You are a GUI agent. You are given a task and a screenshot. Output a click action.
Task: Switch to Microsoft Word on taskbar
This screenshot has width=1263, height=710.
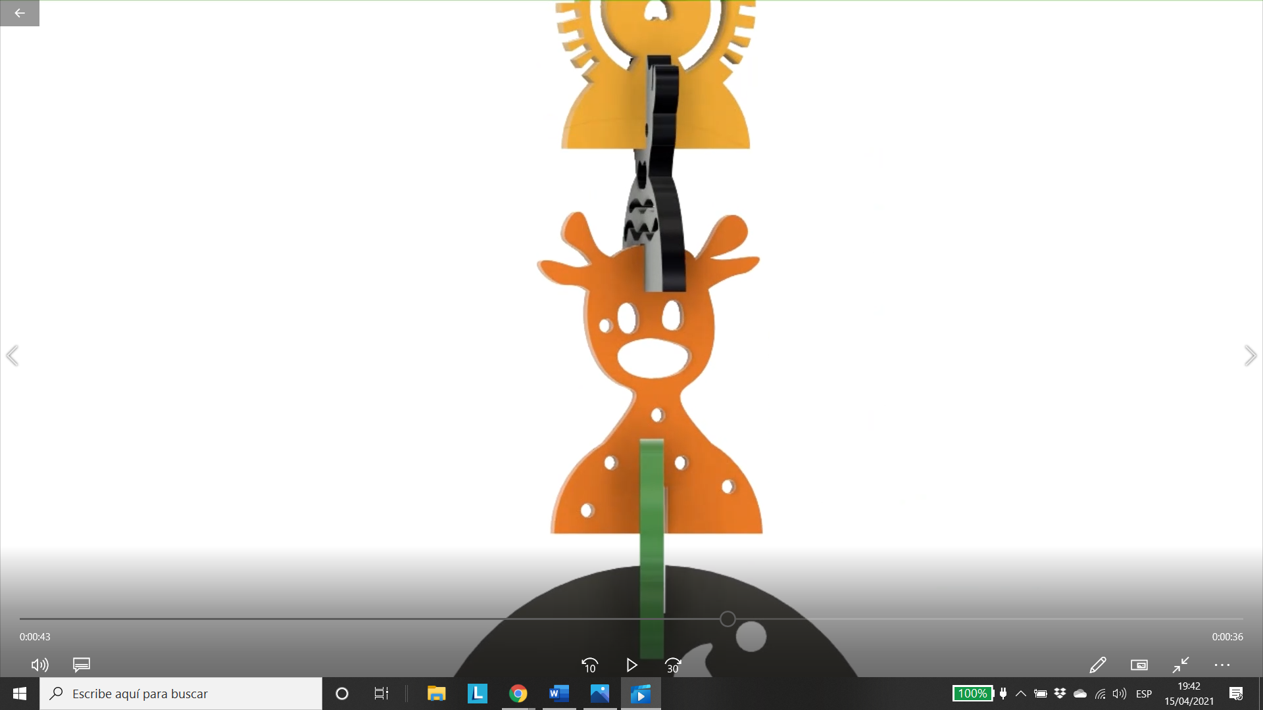tap(559, 694)
